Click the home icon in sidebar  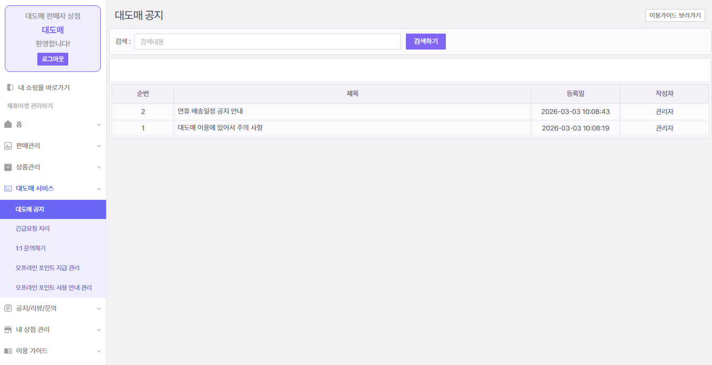coord(8,124)
